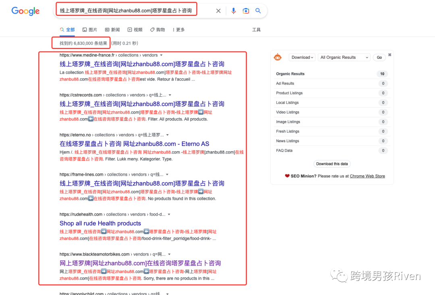The width and height of the screenshot is (435, 295).
Task: Open the 视频 (Videos) tab
Action: (x=135, y=30)
